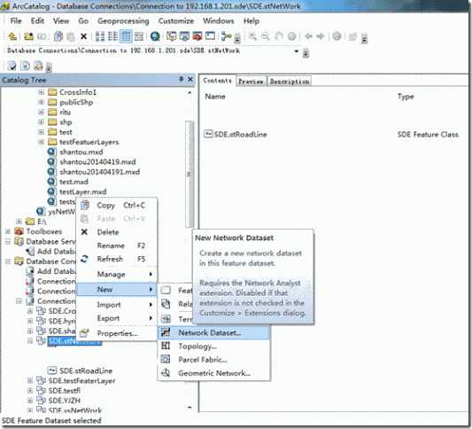
Task: Open the Search window icon
Action: tap(184, 36)
